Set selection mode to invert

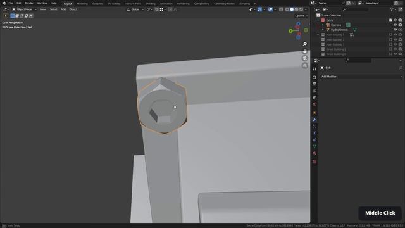[27, 16]
